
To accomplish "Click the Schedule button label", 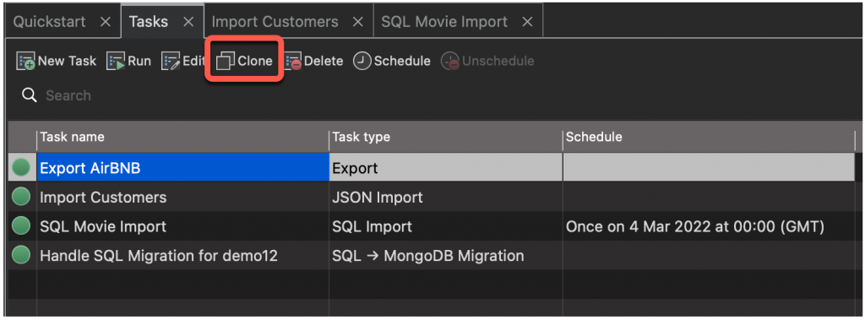I will click(402, 62).
